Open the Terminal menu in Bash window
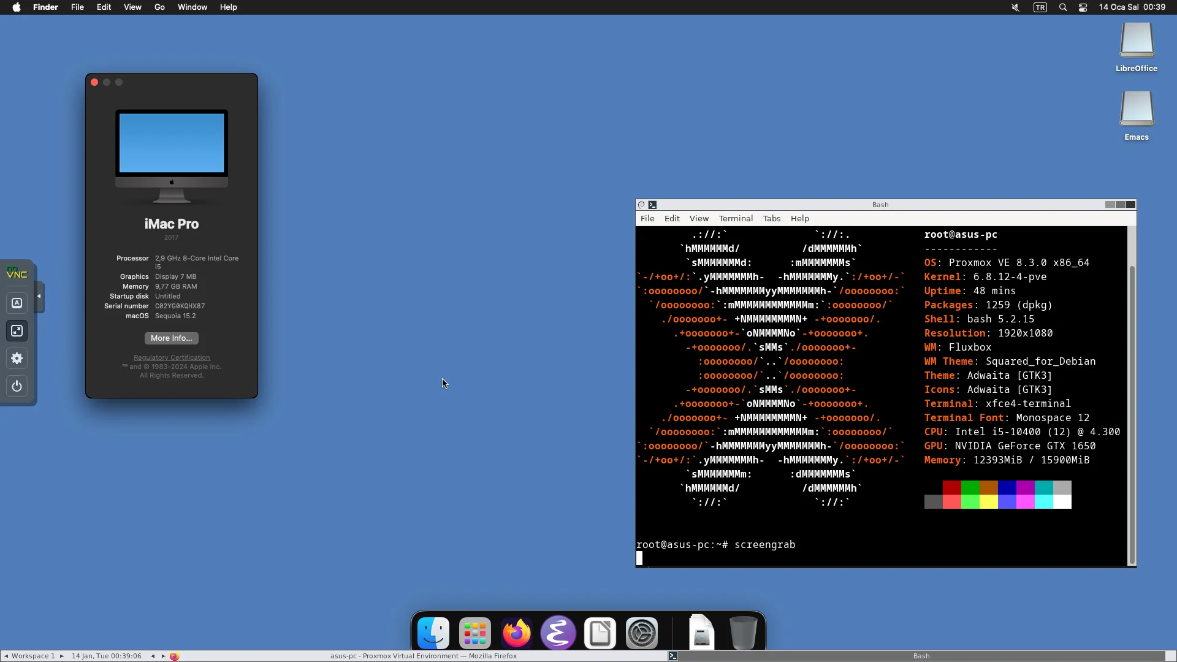The height and width of the screenshot is (662, 1177). pos(736,218)
